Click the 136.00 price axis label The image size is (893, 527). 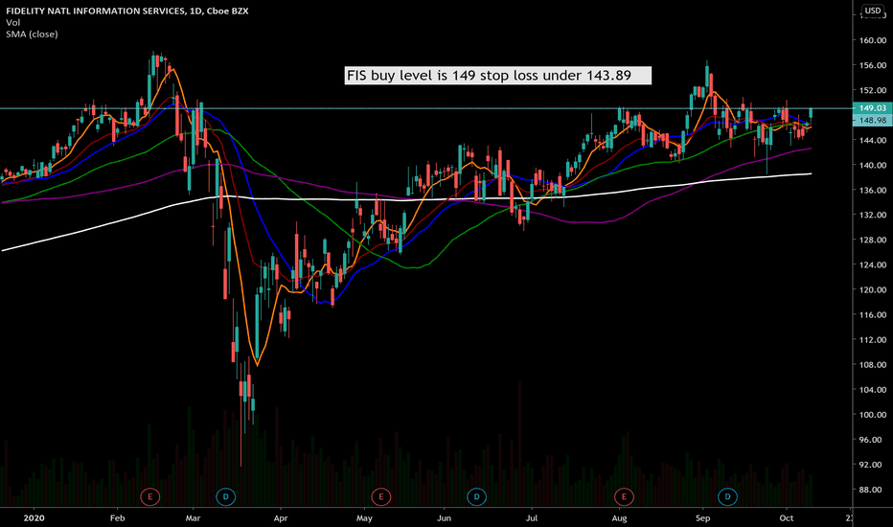(873, 191)
